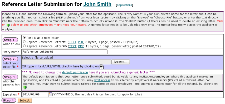Click the text-entry document icon in Step 2
This screenshot has height=104, width=225.
pos(102,67)
